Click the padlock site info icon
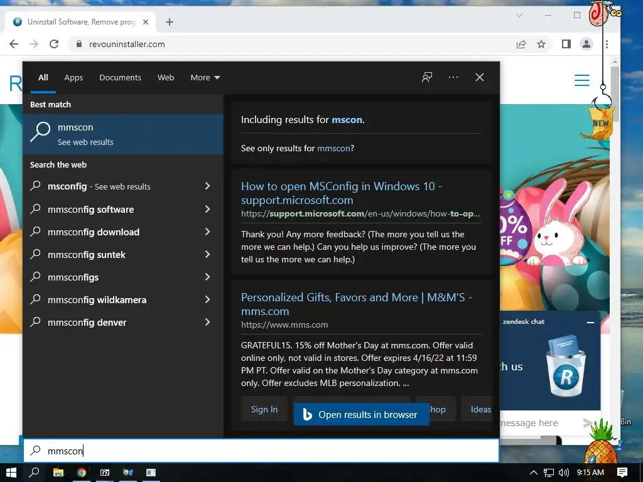Image resolution: width=643 pixels, height=482 pixels. coord(79,44)
